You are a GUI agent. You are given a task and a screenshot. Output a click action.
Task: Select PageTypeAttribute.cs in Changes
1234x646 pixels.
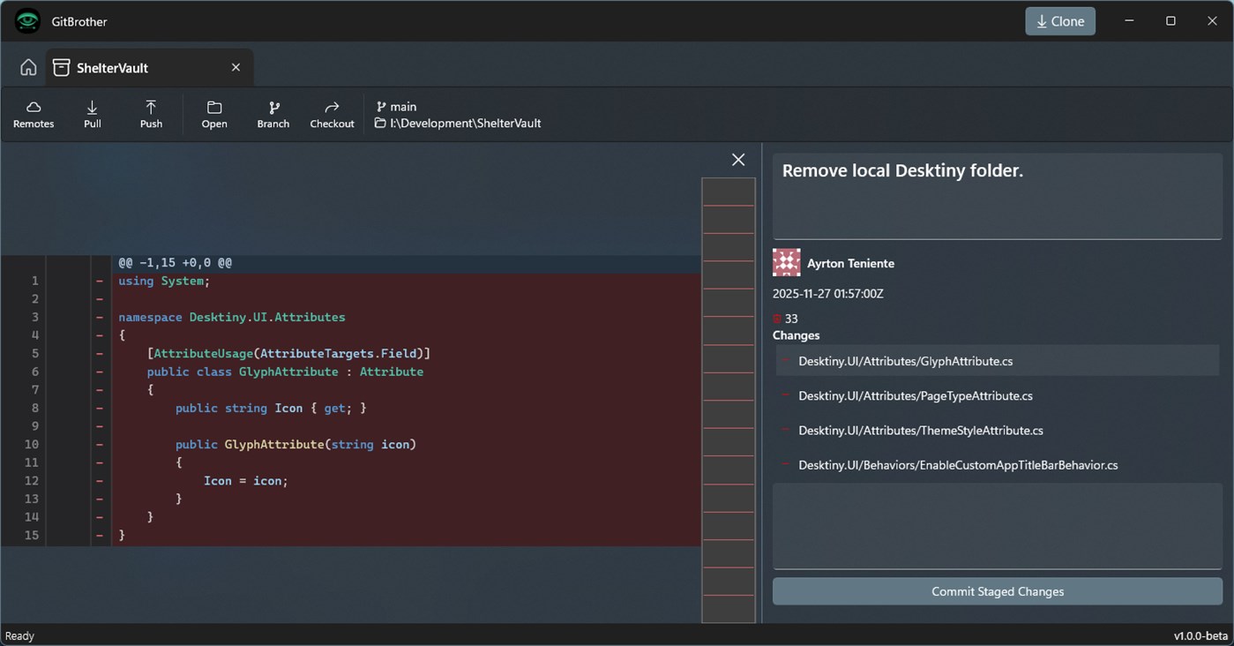coord(998,395)
